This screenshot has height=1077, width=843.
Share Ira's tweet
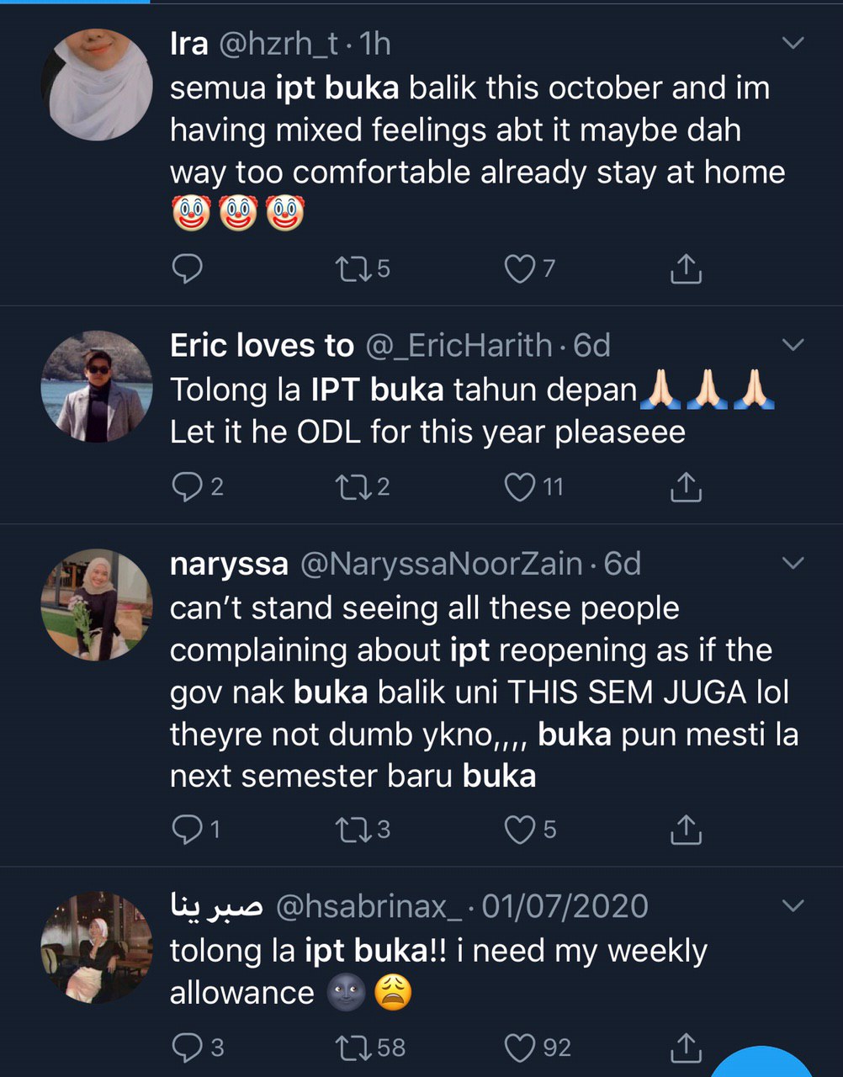point(686,269)
